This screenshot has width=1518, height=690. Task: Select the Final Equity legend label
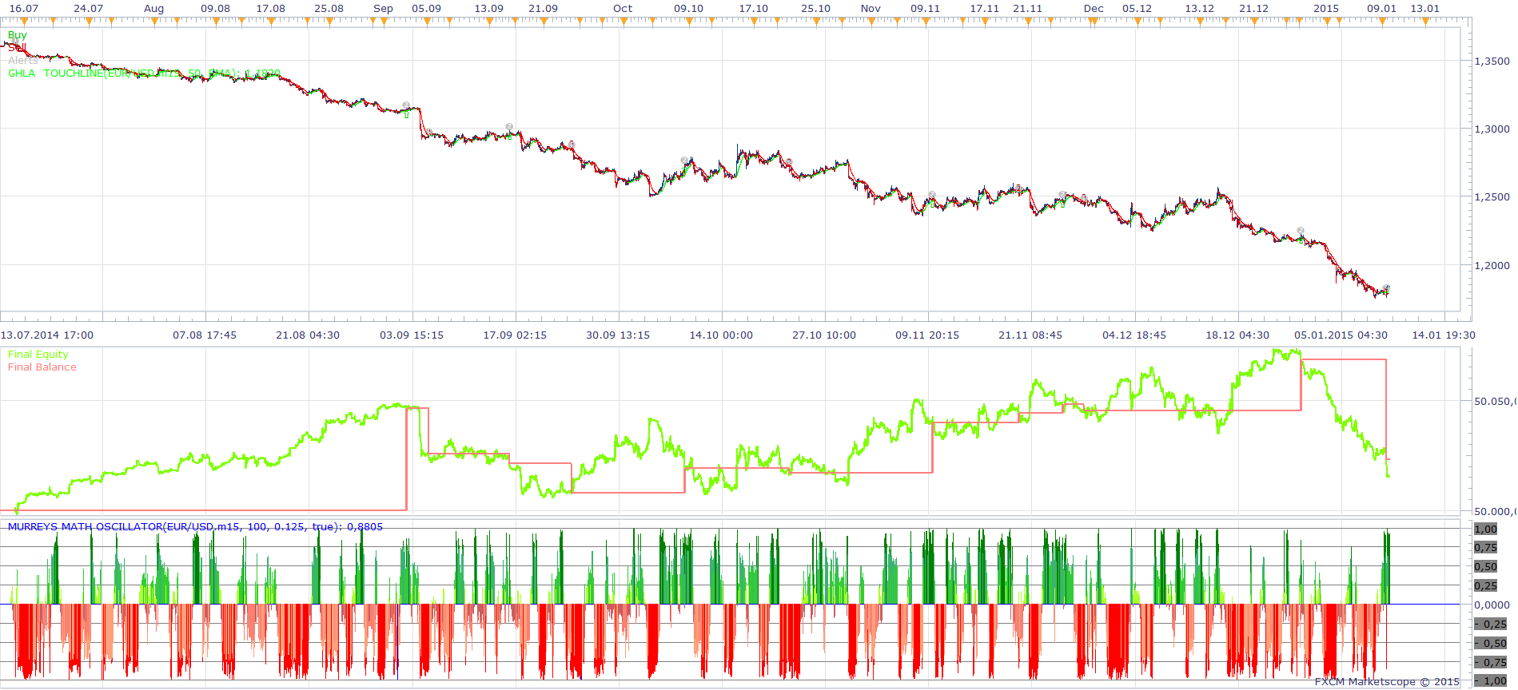38,355
